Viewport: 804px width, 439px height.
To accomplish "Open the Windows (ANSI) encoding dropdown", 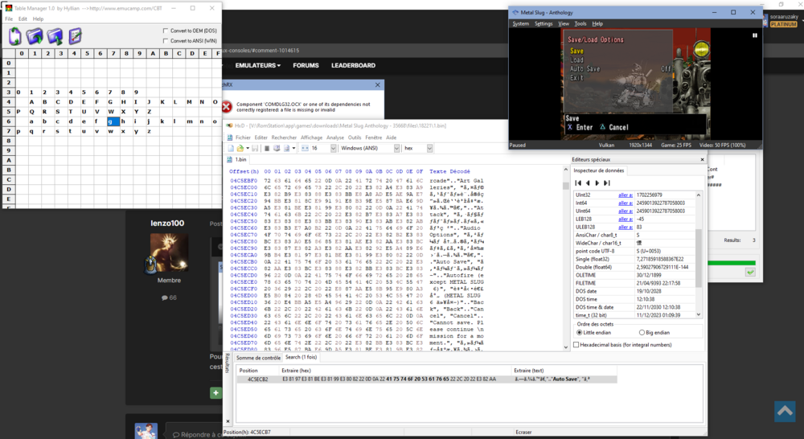I will click(394, 148).
